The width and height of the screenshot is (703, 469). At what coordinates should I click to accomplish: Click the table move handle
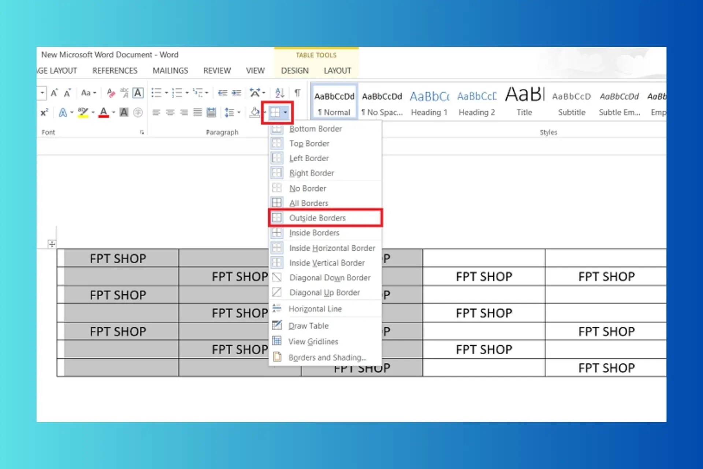click(x=52, y=244)
